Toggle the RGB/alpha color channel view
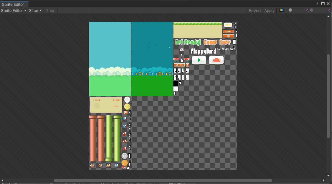 281,10
